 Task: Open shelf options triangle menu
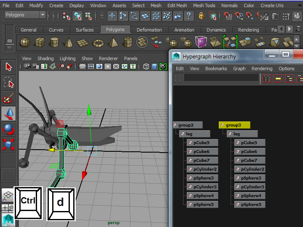(9, 48)
